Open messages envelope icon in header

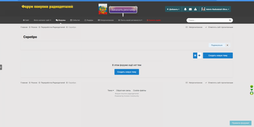(x=190, y=9)
